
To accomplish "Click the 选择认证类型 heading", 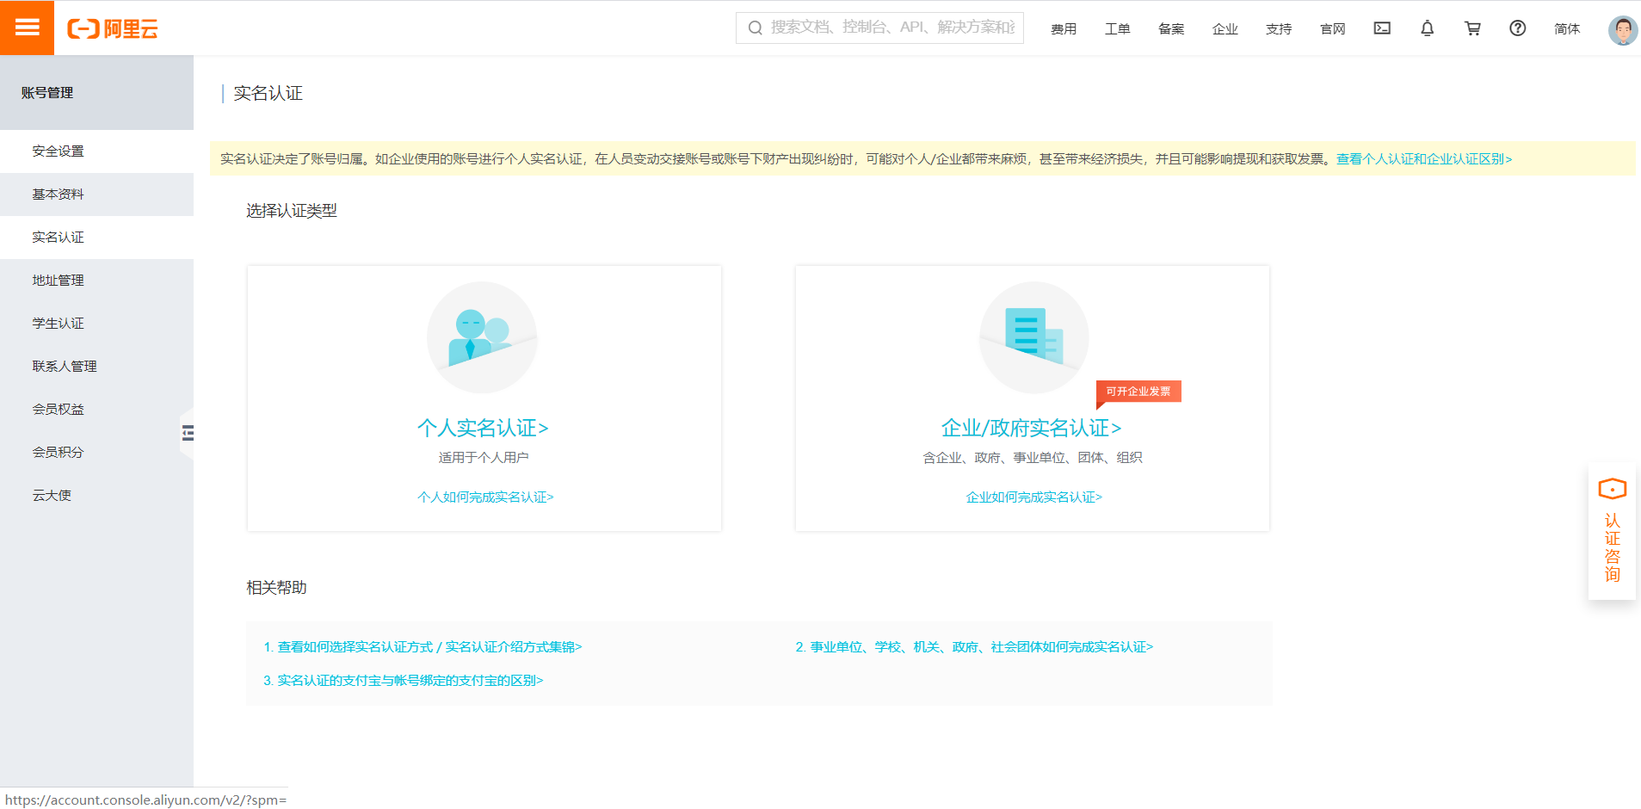I will [292, 211].
